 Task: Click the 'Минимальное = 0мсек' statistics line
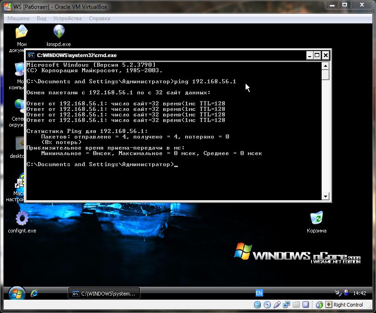click(152, 153)
